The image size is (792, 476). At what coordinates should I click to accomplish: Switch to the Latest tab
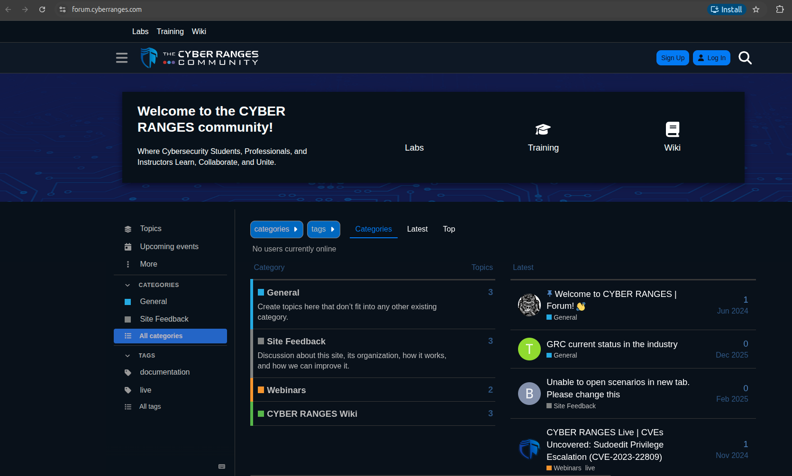[417, 229]
